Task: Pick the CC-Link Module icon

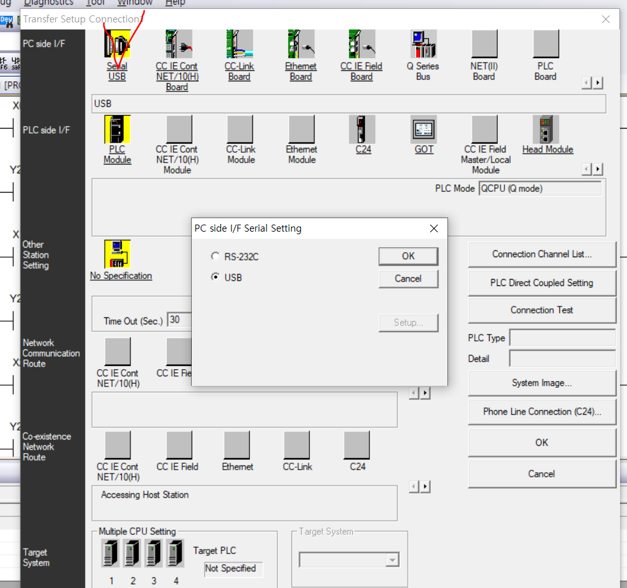Action: (240, 129)
